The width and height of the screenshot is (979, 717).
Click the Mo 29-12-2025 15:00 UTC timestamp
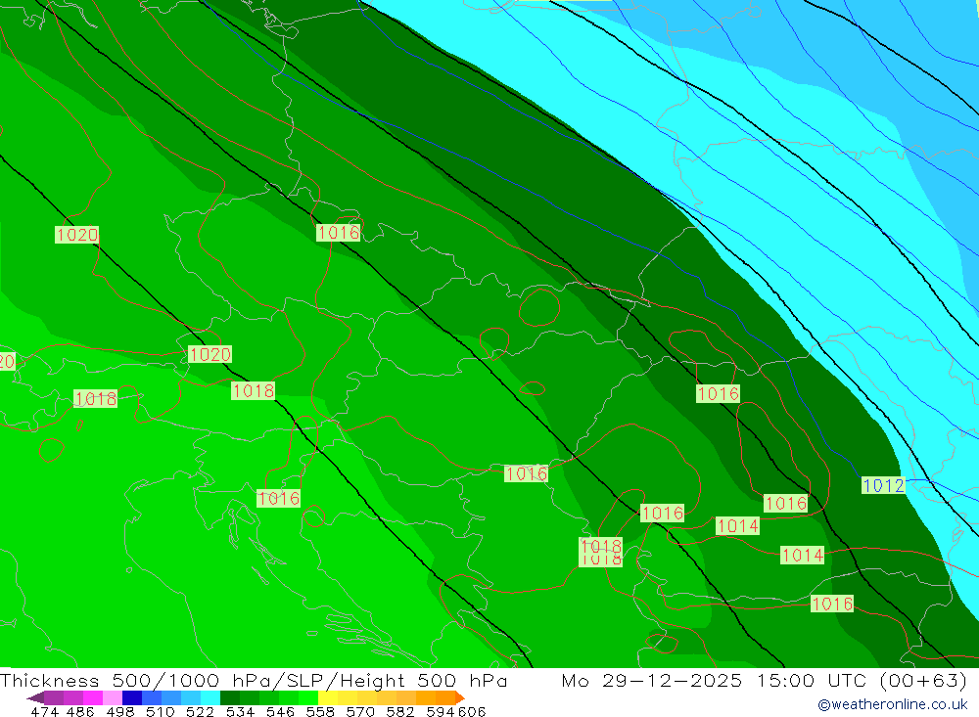click(x=765, y=680)
